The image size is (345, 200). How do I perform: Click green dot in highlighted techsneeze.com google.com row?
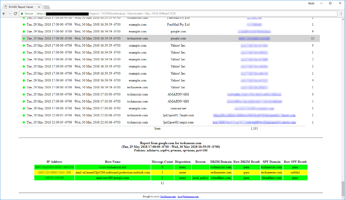24,39
